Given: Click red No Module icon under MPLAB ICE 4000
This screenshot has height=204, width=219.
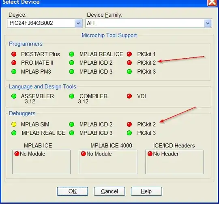Looking at the screenshot, I should click(84, 154).
